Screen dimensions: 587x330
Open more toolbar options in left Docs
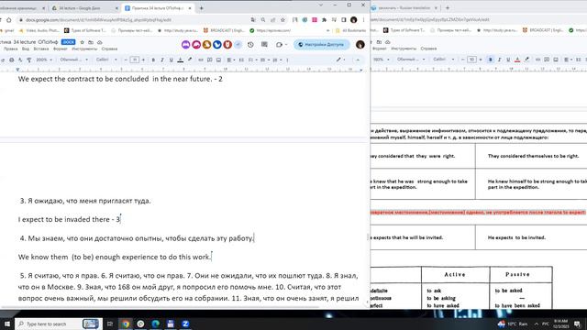click(x=287, y=60)
